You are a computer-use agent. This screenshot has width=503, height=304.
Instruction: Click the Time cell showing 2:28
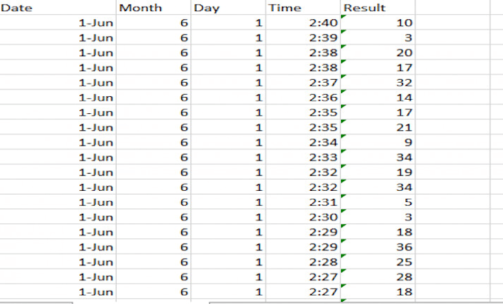click(303, 262)
